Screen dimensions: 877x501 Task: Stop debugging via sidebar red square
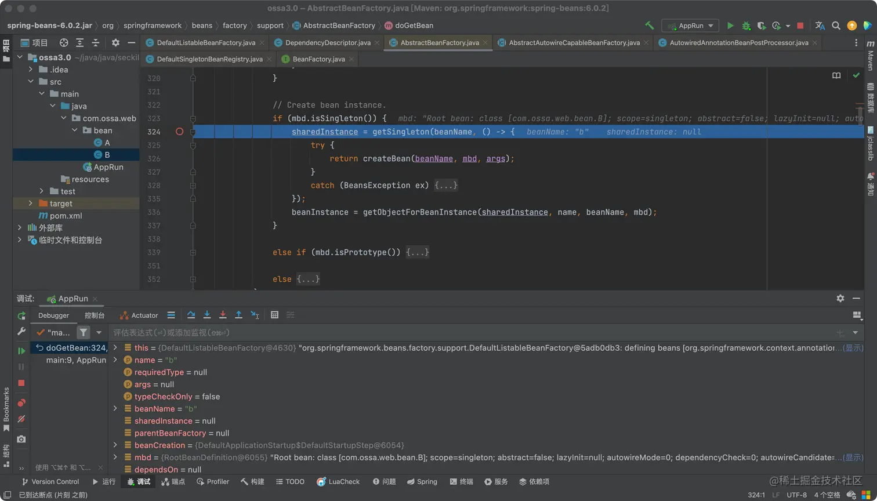tap(21, 383)
